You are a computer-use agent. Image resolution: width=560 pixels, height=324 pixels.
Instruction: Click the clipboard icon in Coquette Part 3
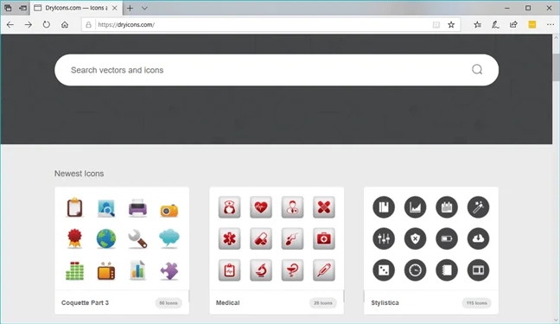click(74, 207)
